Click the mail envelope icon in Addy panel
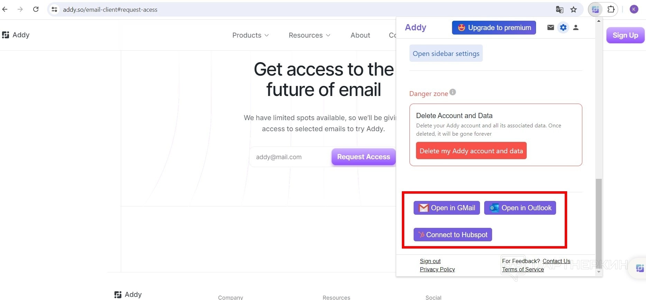Image resolution: width=646 pixels, height=300 pixels. [551, 28]
